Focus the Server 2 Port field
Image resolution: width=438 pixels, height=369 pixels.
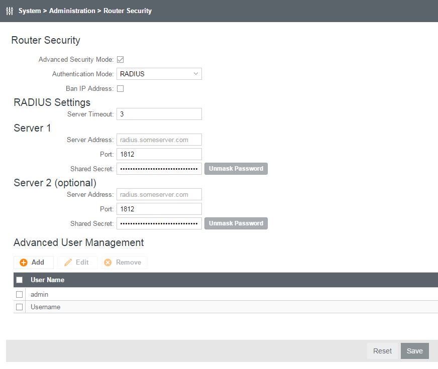point(159,209)
